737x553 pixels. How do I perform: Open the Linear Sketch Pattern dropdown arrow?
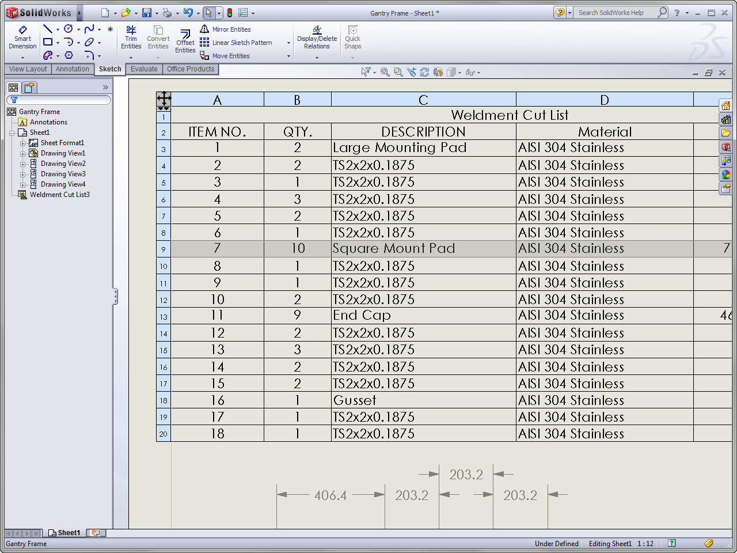pos(288,43)
